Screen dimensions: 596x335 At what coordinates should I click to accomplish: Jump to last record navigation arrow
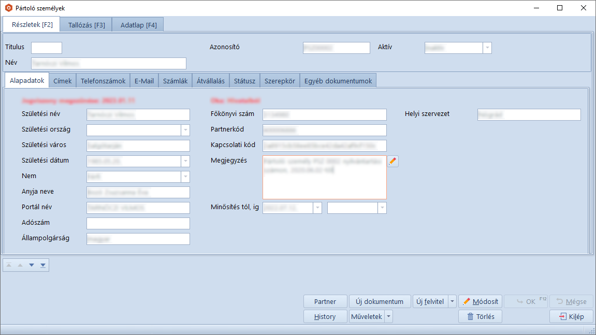(43, 265)
